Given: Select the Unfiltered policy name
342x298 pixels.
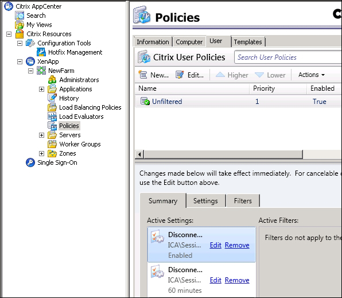Looking at the screenshot, I should (167, 102).
